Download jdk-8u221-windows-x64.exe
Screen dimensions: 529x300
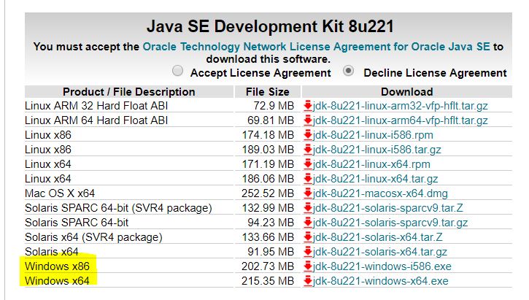coord(381,281)
